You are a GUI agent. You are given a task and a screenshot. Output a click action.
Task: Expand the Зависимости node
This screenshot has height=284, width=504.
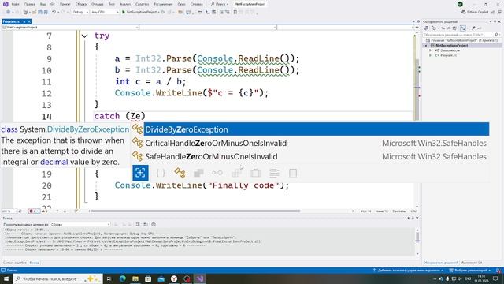pos(431,50)
